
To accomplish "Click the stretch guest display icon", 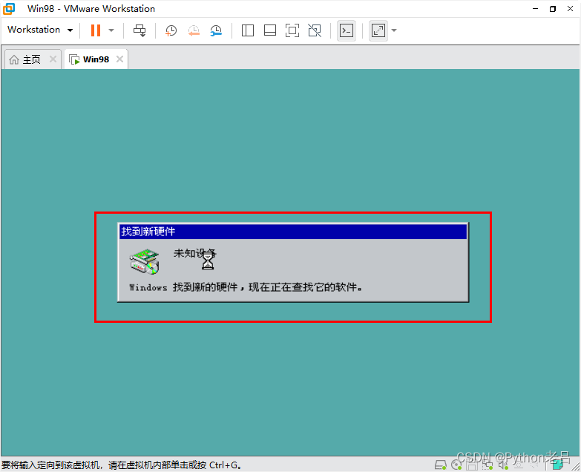I will tap(378, 30).
